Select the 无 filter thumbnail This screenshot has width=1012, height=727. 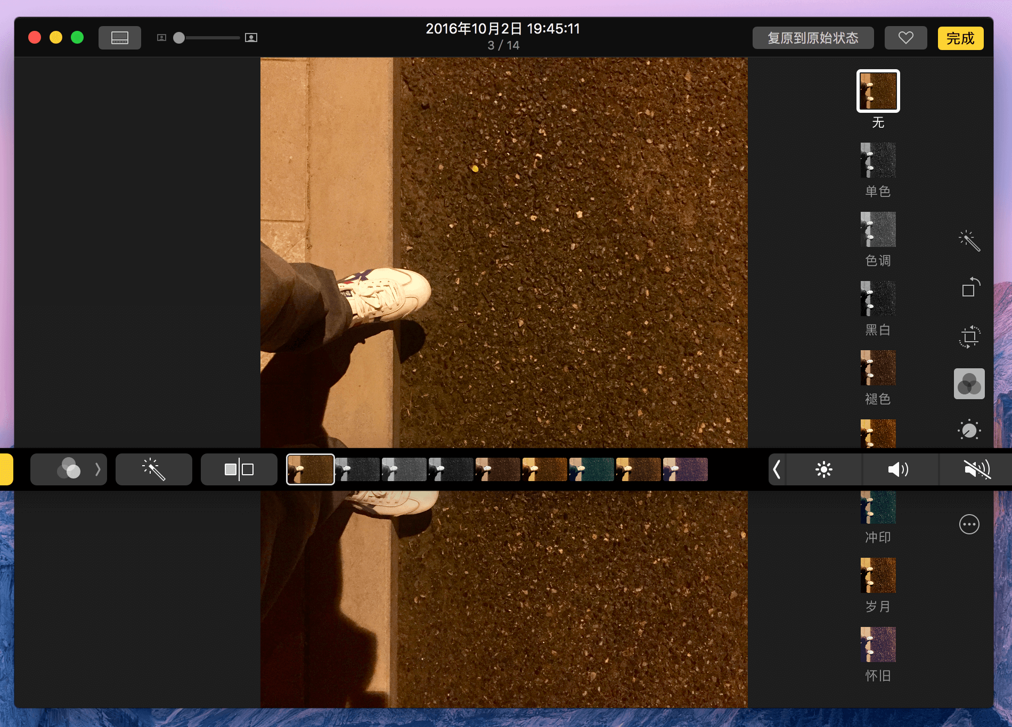pos(878,91)
